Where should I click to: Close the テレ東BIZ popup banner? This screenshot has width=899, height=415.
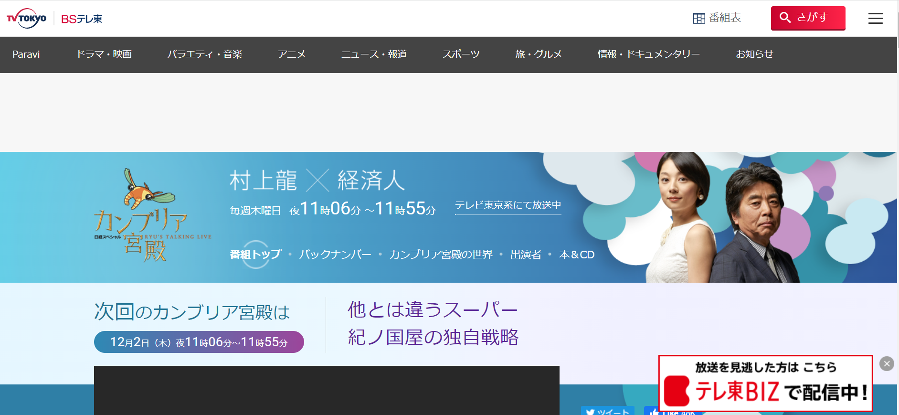887,364
